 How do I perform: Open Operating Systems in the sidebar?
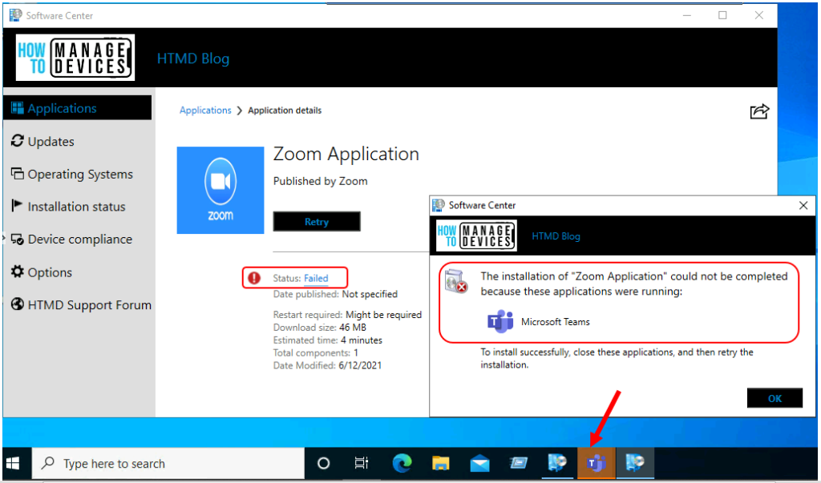[x=72, y=175]
